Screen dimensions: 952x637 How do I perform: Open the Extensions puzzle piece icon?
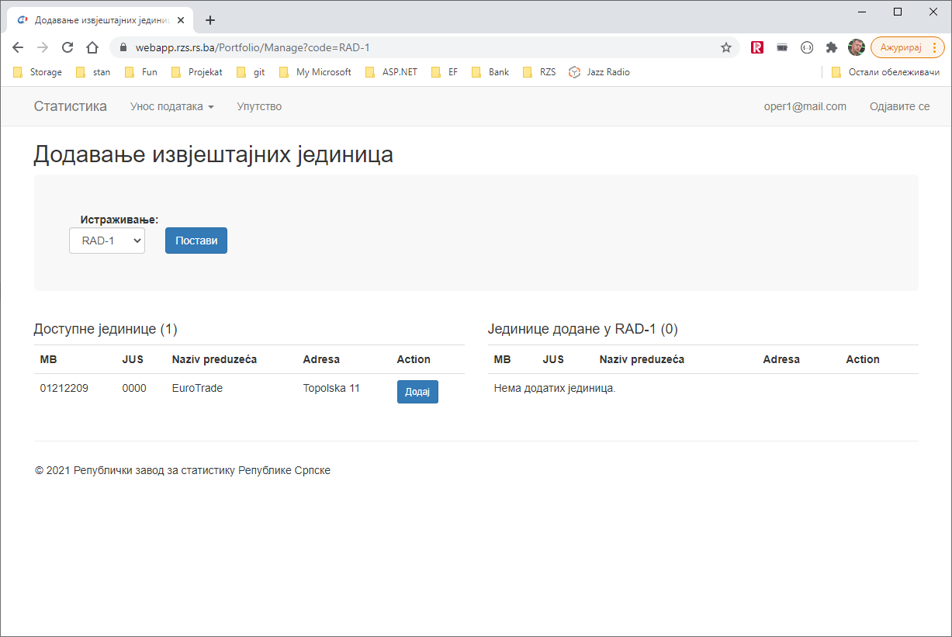832,47
